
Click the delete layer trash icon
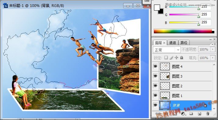click(208, 114)
